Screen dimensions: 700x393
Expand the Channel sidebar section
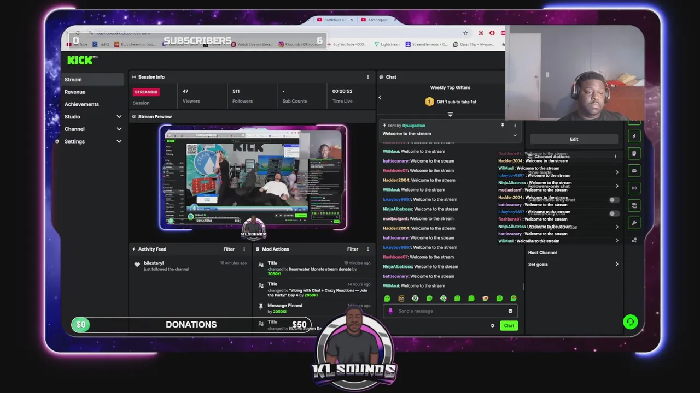pyautogui.click(x=119, y=129)
